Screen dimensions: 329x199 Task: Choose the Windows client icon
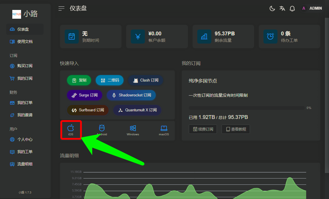pos(133,130)
